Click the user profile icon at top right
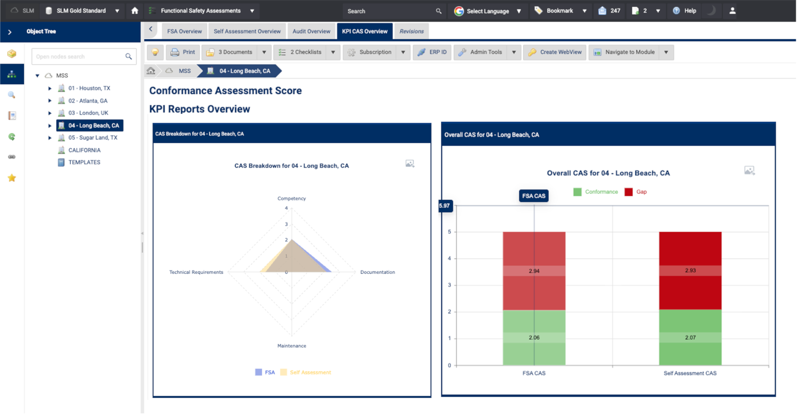The image size is (797, 415). click(x=732, y=11)
